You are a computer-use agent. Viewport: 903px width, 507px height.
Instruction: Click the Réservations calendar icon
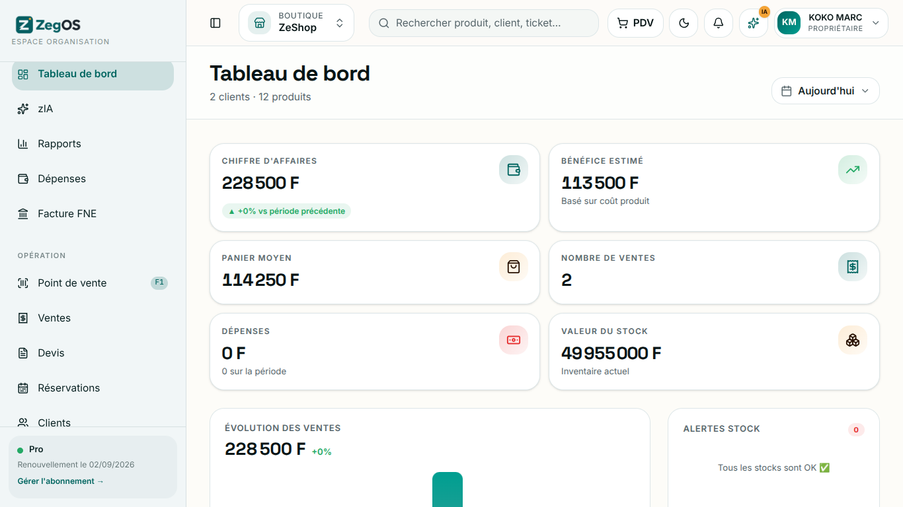[x=23, y=388]
